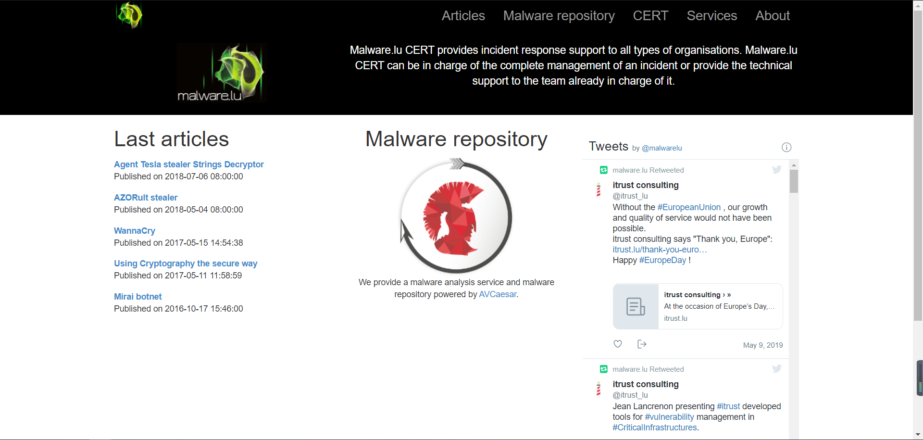Image resolution: width=923 pixels, height=440 pixels.
Task: Open the AZORult stealer article
Action: point(145,197)
